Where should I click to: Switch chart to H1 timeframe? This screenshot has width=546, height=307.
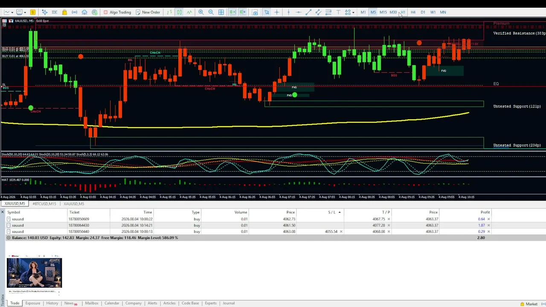click(403, 12)
